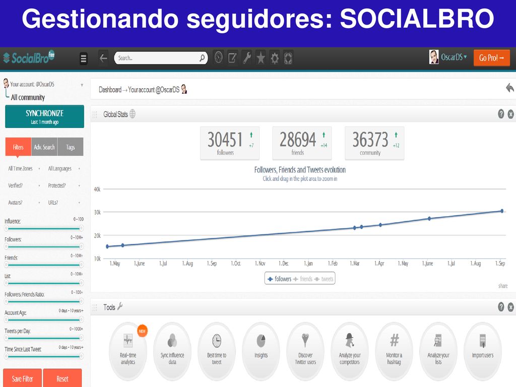Go back with the left arrow icon
Viewport: 516px width, 387px height.
[103, 58]
